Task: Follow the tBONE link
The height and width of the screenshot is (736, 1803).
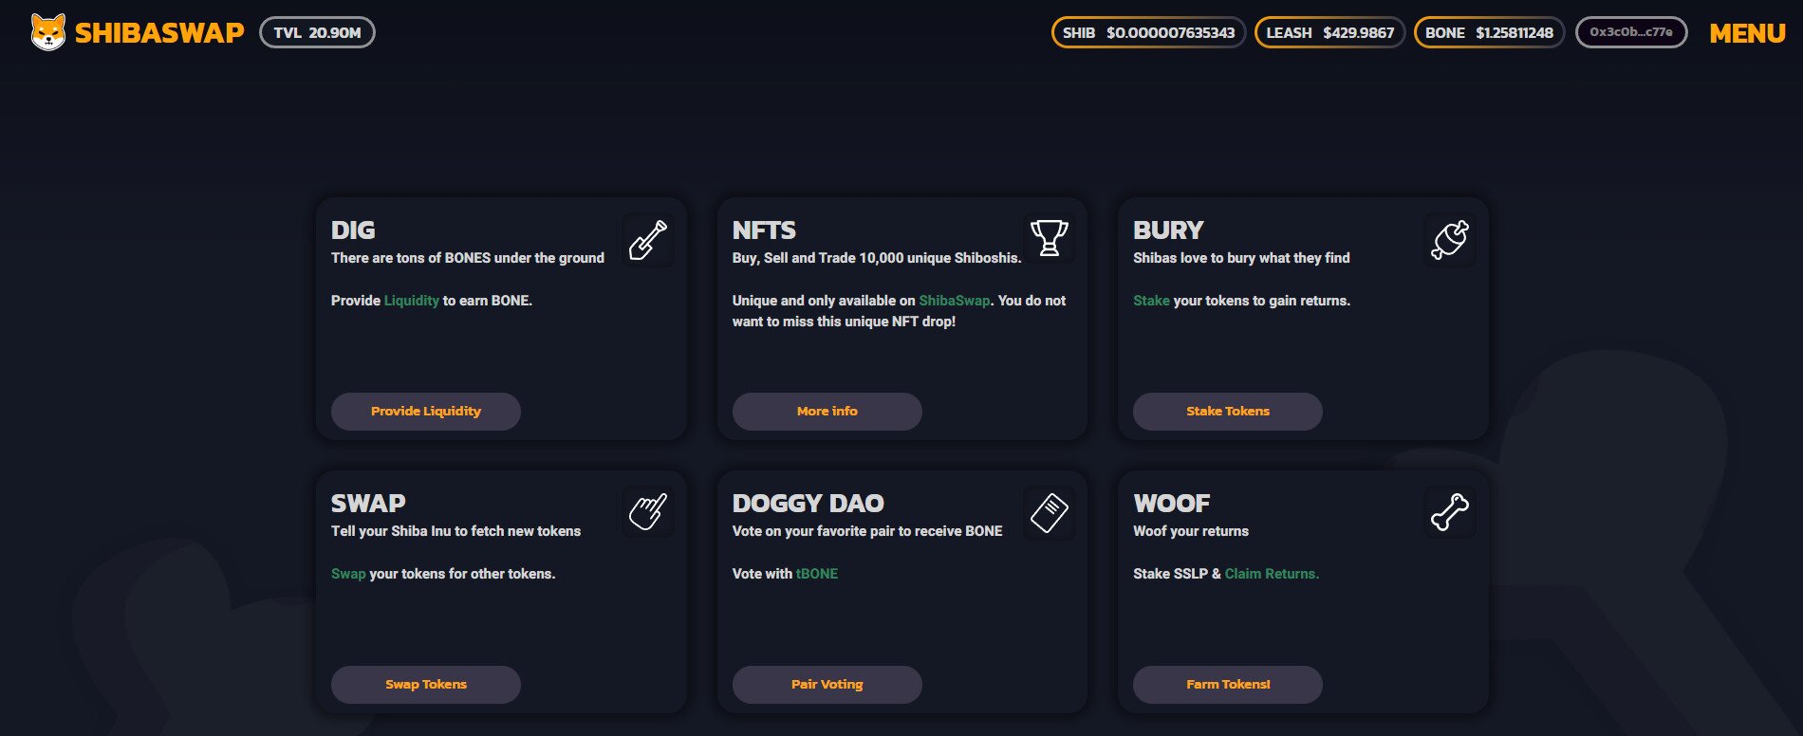Action: pyautogui.click(x=817, y=574)
